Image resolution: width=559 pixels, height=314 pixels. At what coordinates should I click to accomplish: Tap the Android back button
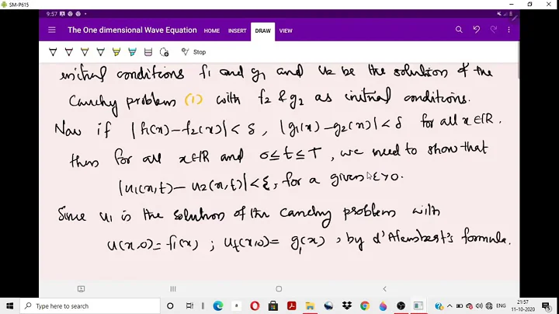click(384, 288)
